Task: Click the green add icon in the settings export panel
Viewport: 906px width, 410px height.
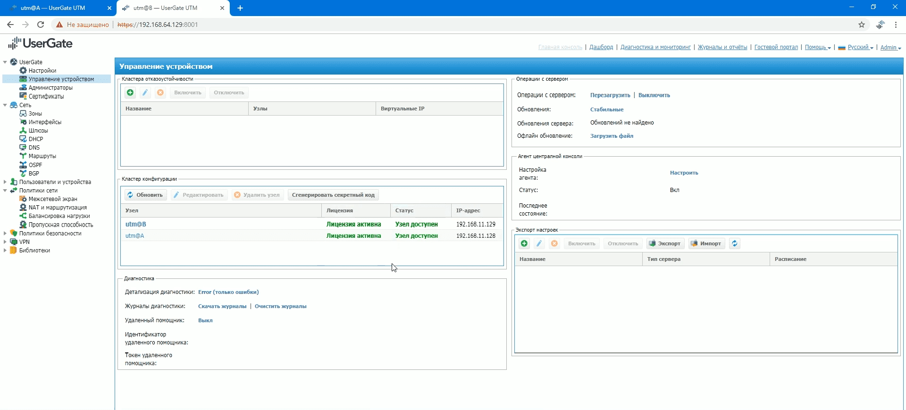Action: [524, 243]
